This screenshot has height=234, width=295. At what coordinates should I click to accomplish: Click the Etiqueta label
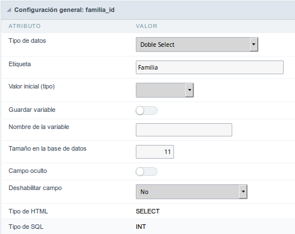pyautogui.click(x=19, y=64)
